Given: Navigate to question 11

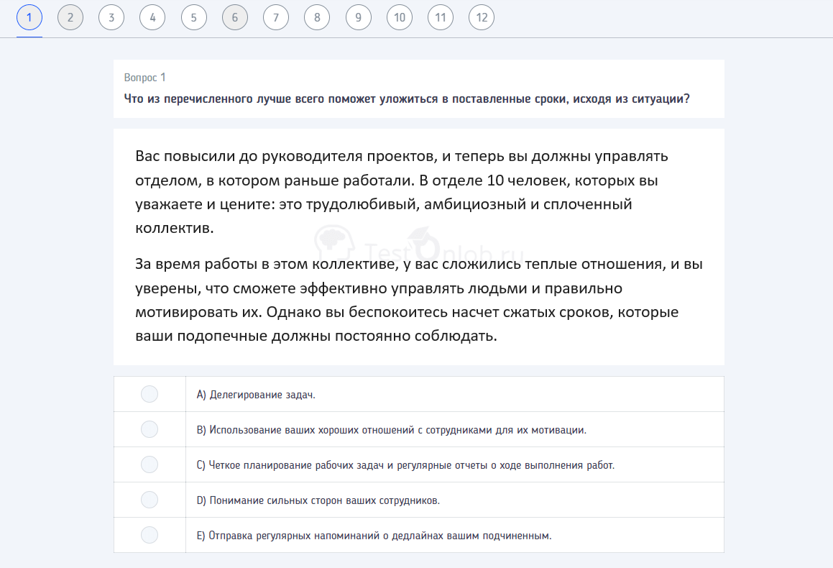Looking at the screenshot, I should [441, 17].
